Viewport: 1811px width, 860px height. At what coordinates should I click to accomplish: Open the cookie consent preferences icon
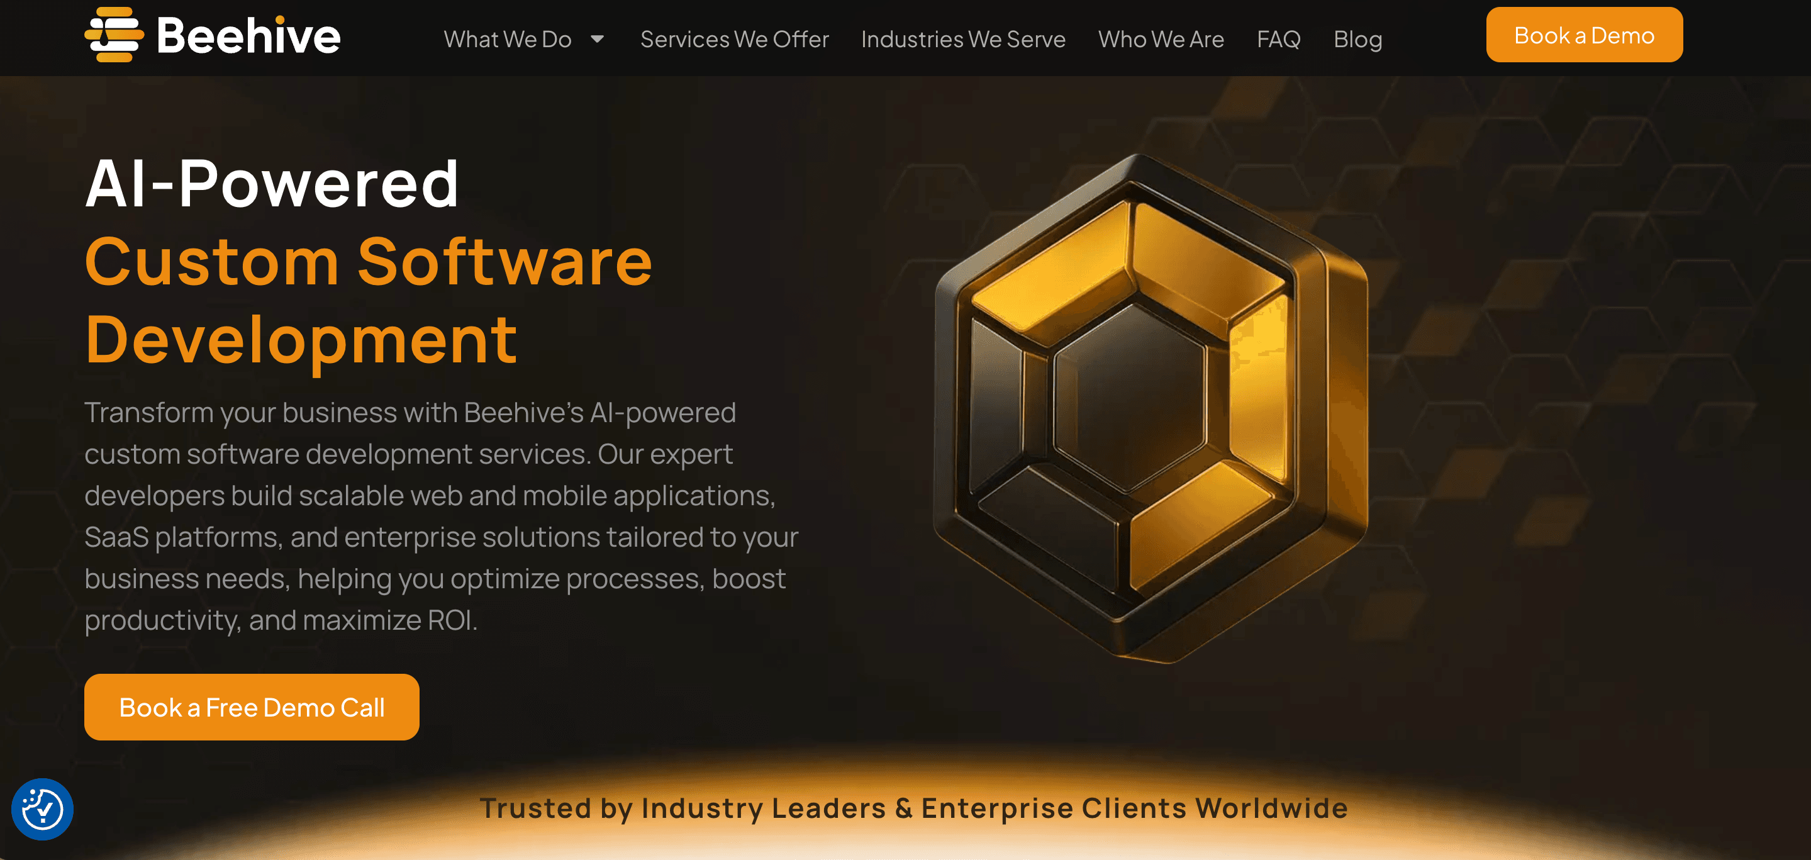[42, 810]
